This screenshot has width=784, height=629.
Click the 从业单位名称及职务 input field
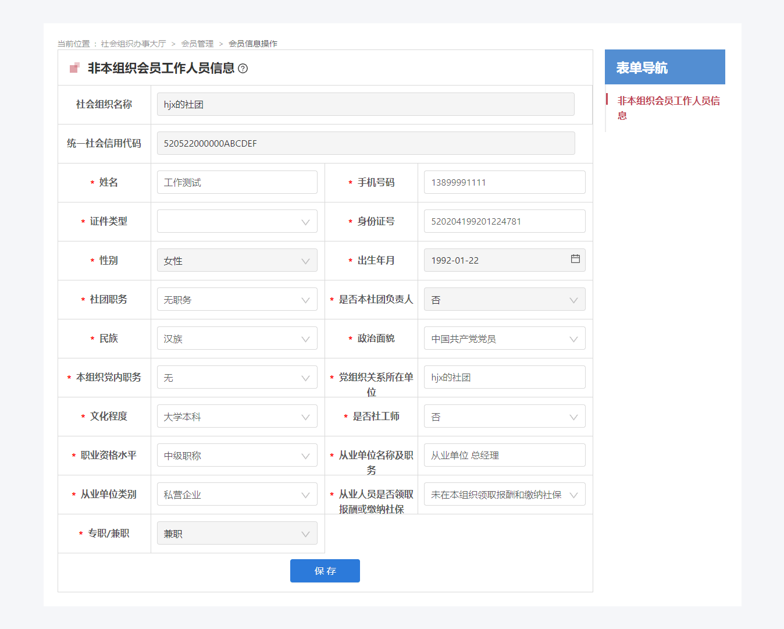point(504,456)
